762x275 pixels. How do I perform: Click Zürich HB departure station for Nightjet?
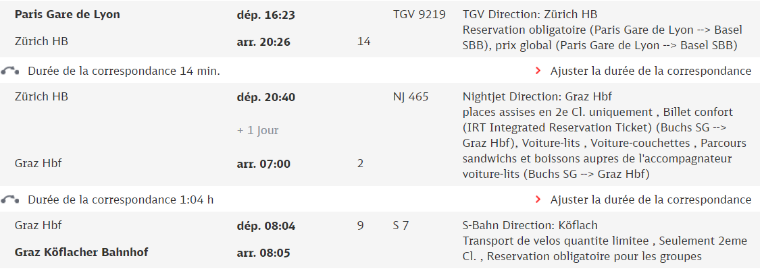(41, 96)
